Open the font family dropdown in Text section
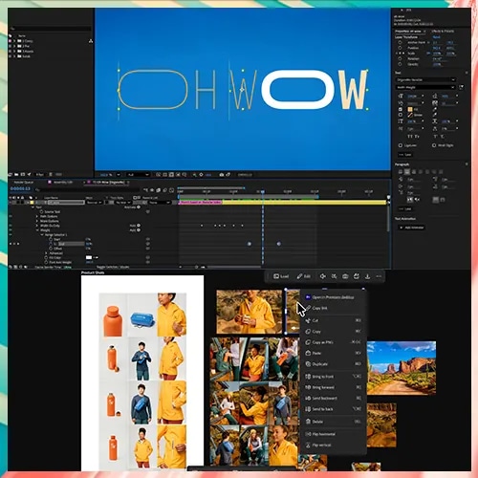This screenshot has height=478, width=478. click(426, 79)
